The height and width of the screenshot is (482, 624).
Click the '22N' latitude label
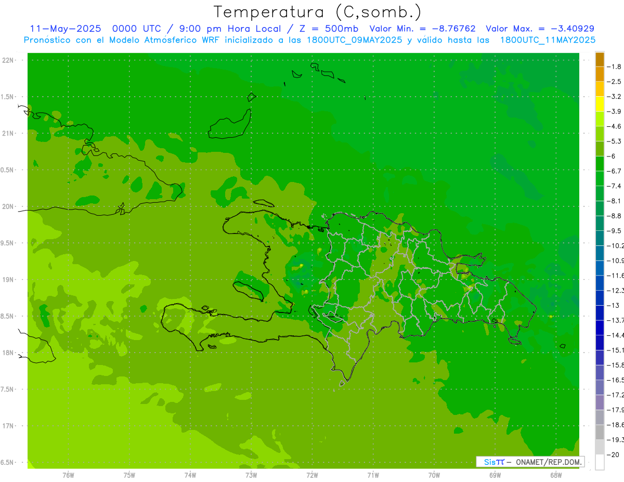point(8,60)
